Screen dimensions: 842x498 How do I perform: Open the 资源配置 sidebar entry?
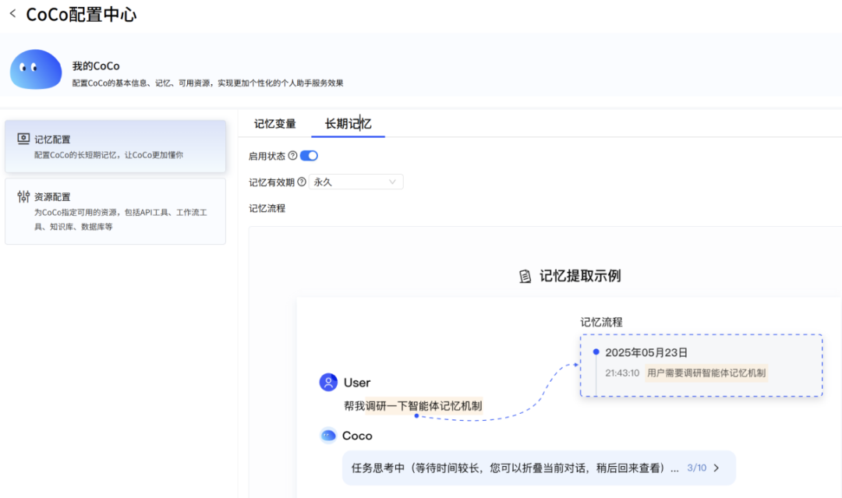click(x=115, y=210)
